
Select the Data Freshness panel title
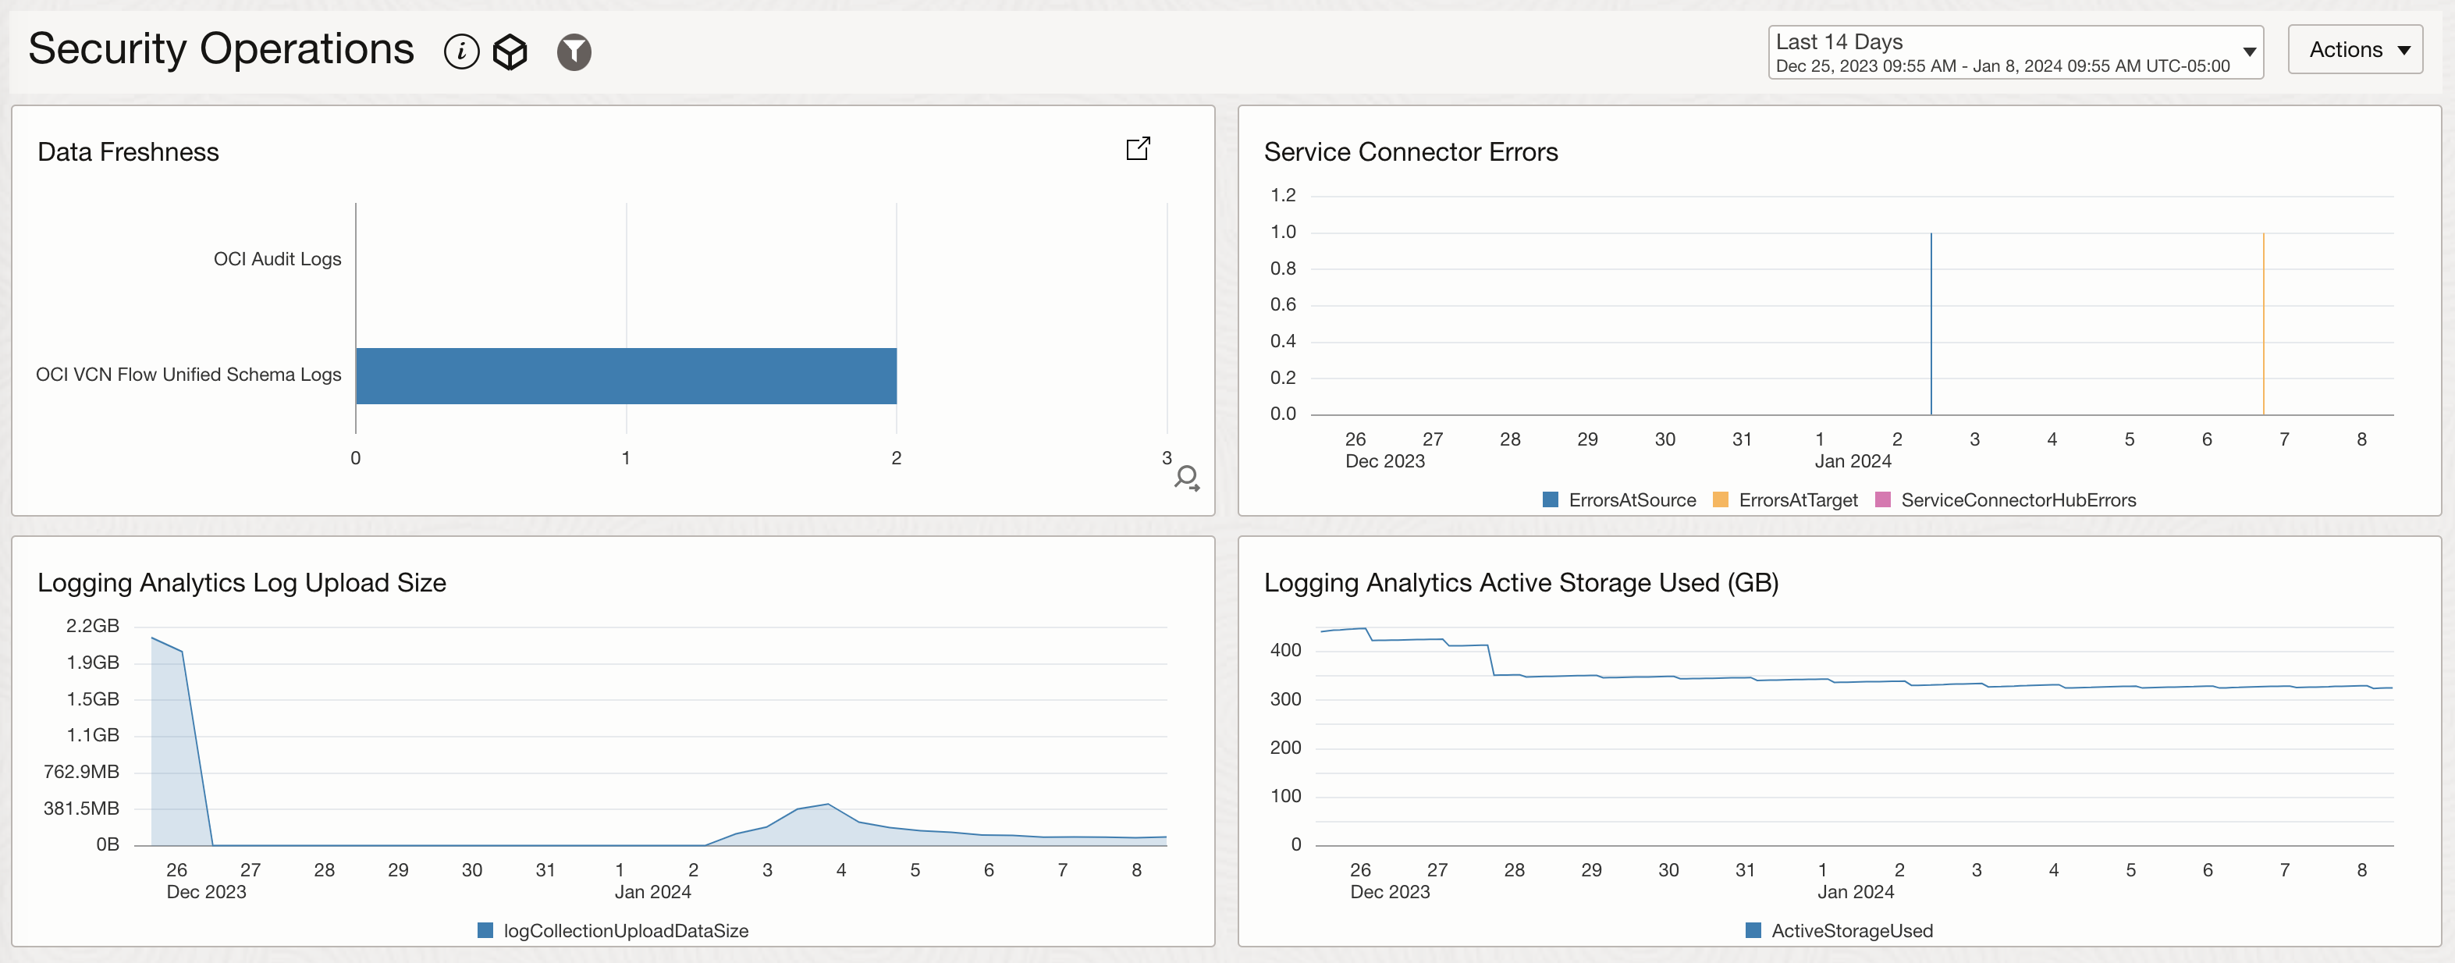[128, 151]
